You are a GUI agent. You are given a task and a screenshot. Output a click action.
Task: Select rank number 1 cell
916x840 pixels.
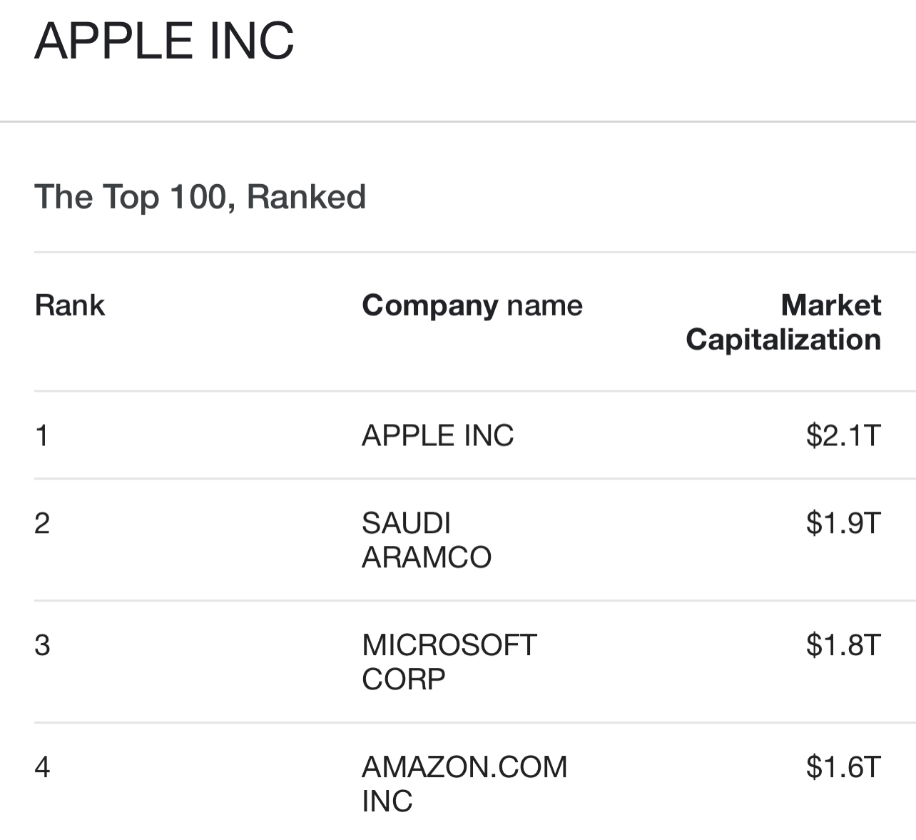click(42, 435)
